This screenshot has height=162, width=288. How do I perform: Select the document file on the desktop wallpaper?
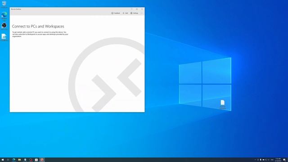click(x=223, y=104)
